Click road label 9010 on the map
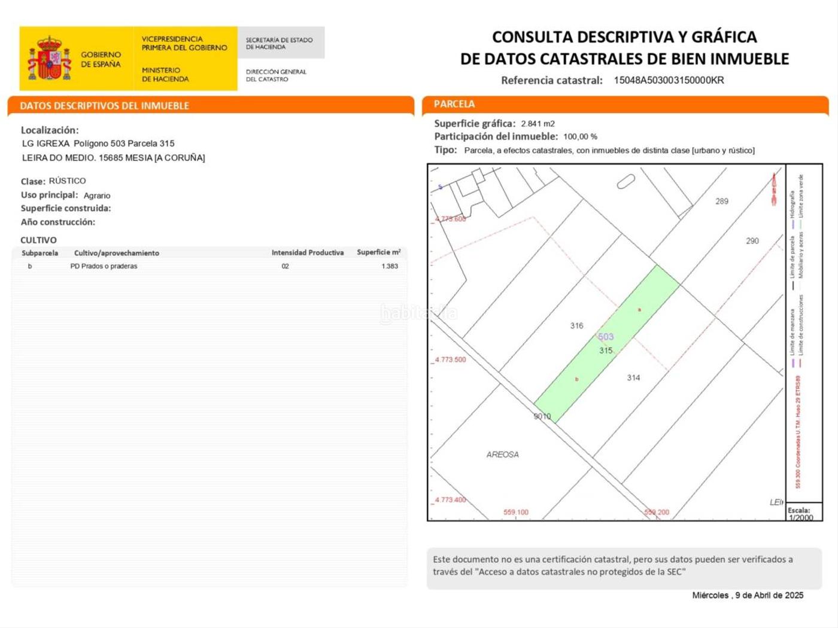This screenshot has height=628, width=838. pos(542,417)
